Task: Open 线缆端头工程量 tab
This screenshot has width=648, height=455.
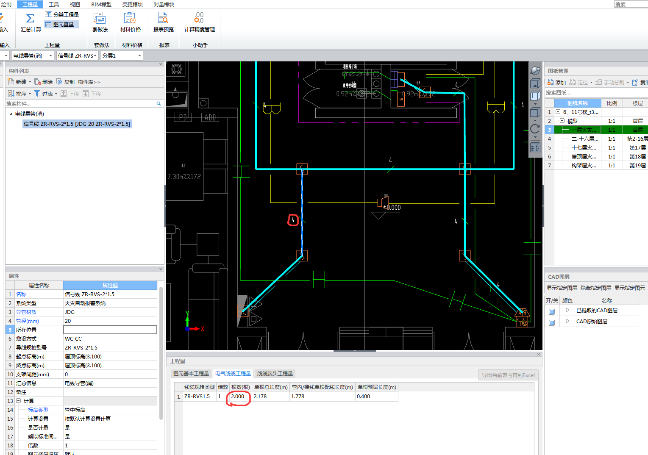Action: (x=275, y=373)
